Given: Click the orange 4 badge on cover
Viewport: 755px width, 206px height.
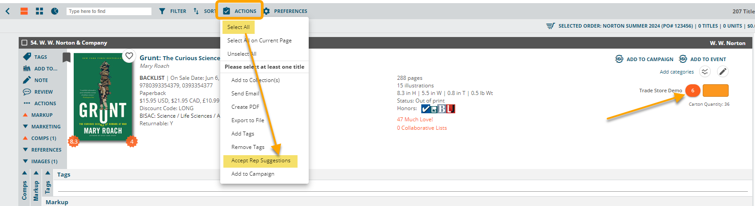Looking at the screenshot, I should click(x=132, y=142).
